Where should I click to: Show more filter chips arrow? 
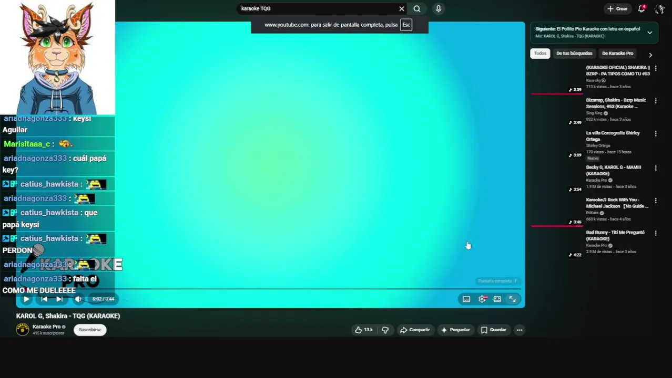[x=650, y=55]
